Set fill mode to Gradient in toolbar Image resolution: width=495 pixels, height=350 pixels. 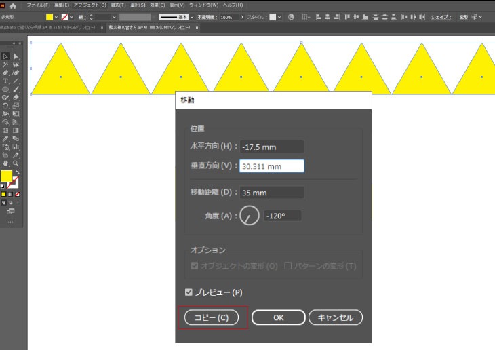point(10,194)
